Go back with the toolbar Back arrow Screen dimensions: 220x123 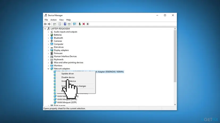pyautogui.click(x=45, y=24)
